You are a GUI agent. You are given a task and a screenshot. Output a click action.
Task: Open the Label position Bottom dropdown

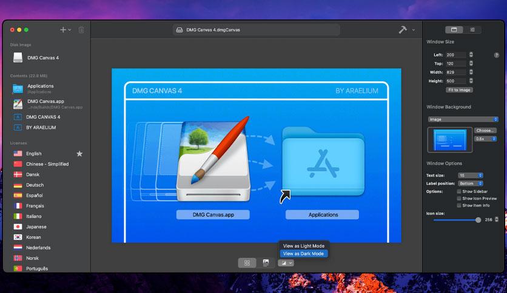(471, 183)
